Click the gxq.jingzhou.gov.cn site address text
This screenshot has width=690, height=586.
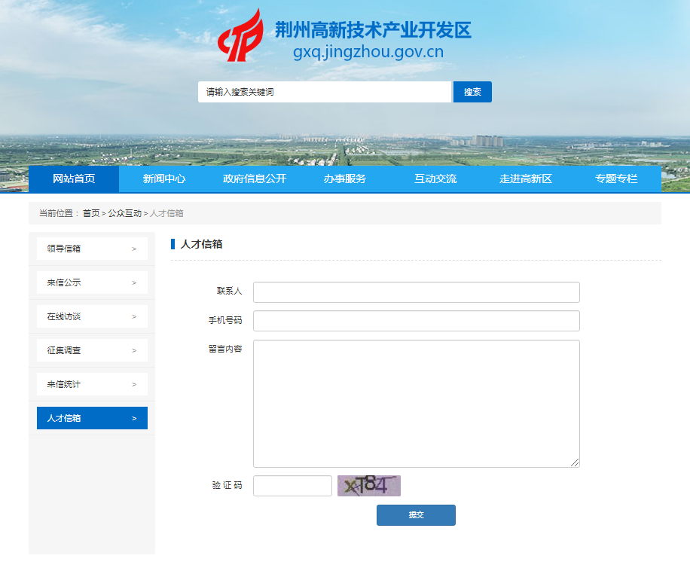(x=368, y=52)
